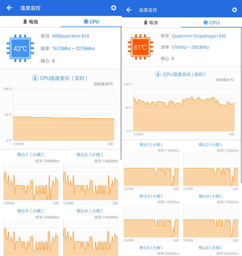Open settings gear in right Snapdragon screen
Viewport: 242px width, 256px height.
pos(234,10)
